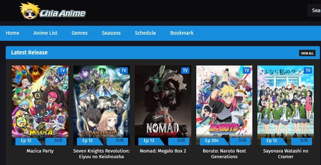Open Boruto: Naruto Next Generations title link
The width and height of the screenshot is (321, 165).
click(224, 154)
